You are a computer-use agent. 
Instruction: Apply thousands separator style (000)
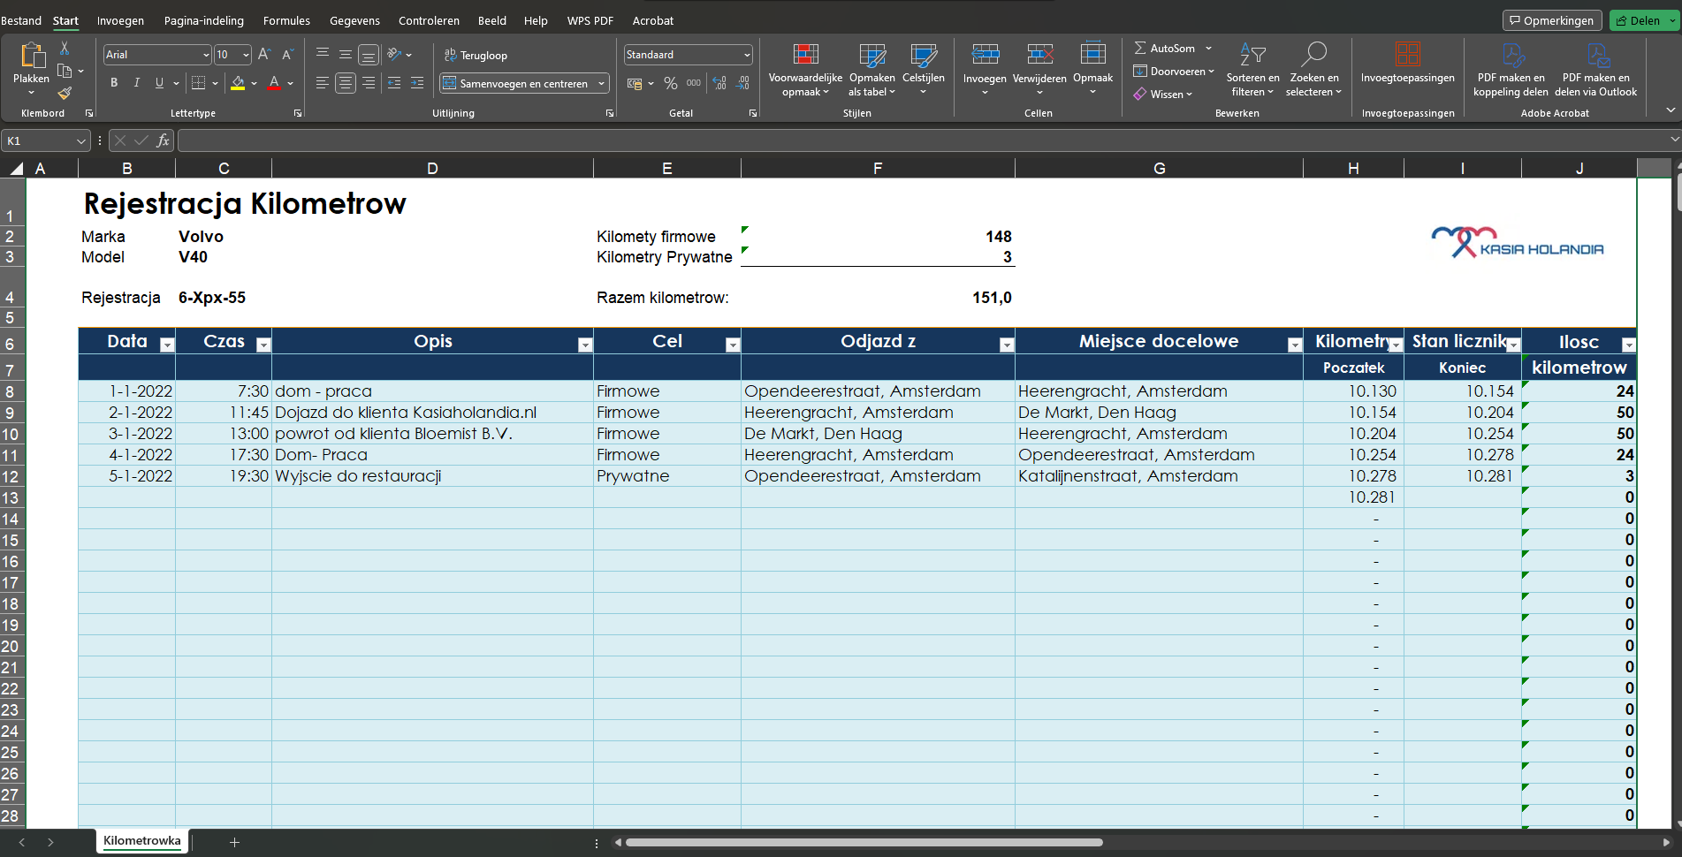694,83
